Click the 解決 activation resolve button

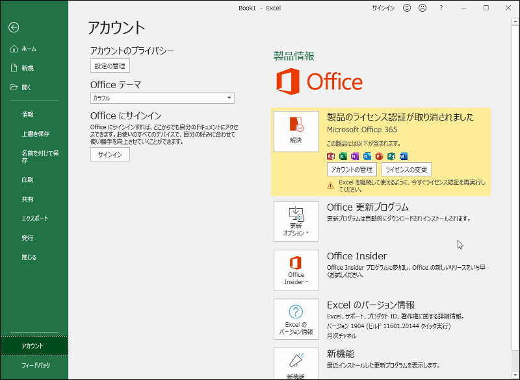click(296, 131)
